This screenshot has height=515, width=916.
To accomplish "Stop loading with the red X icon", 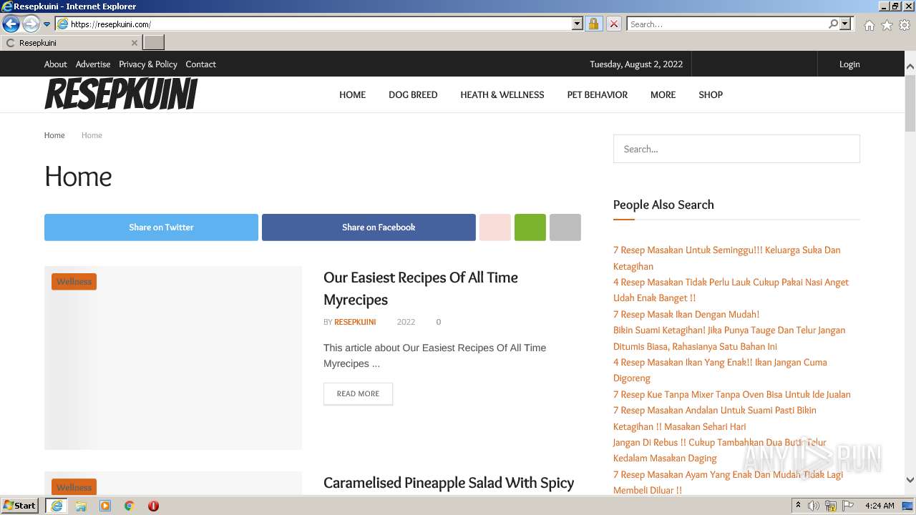I will pyautogui.click(x=614, y=24).
